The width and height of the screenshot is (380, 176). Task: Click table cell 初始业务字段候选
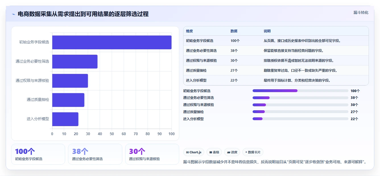click(x=200, y=41)
